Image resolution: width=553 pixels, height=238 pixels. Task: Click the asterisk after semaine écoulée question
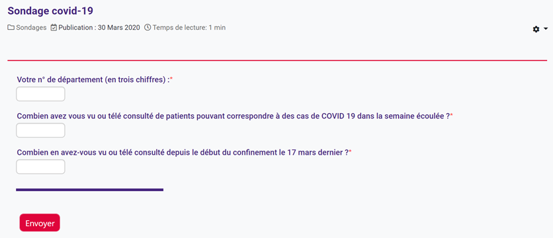(451, 115)
